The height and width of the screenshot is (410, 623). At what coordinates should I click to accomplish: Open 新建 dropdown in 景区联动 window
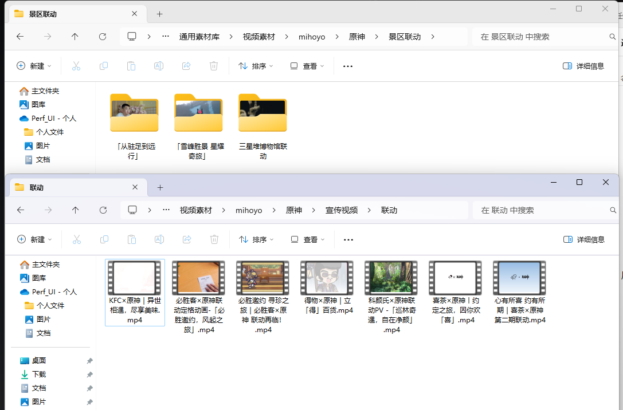[x=34, y=66]
